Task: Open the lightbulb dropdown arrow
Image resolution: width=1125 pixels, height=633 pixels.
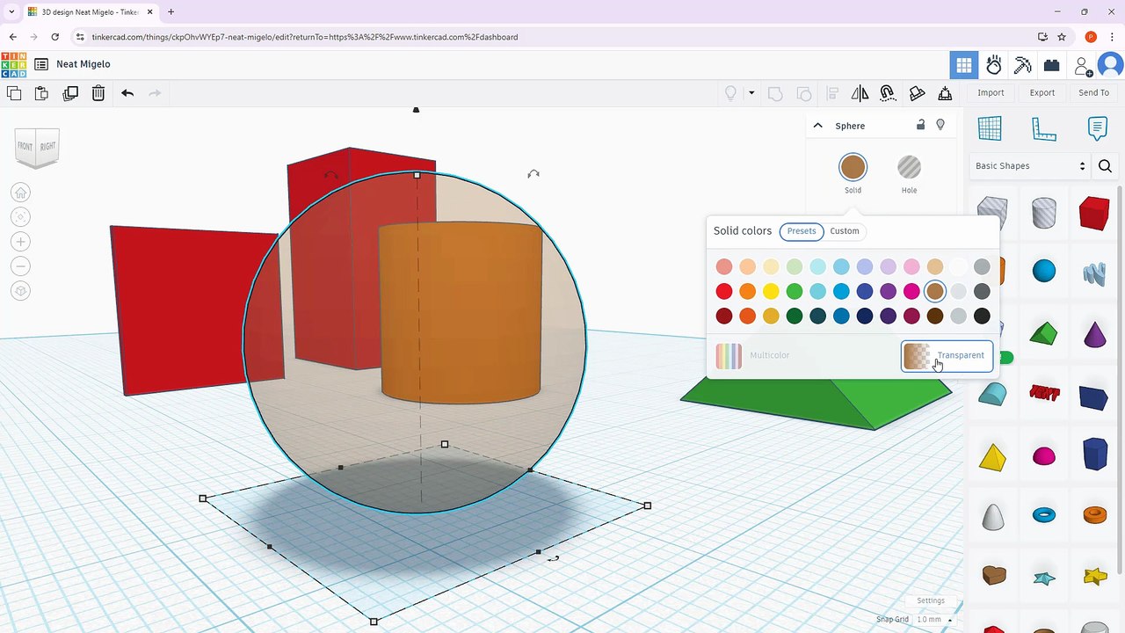Action: point(751,92)
